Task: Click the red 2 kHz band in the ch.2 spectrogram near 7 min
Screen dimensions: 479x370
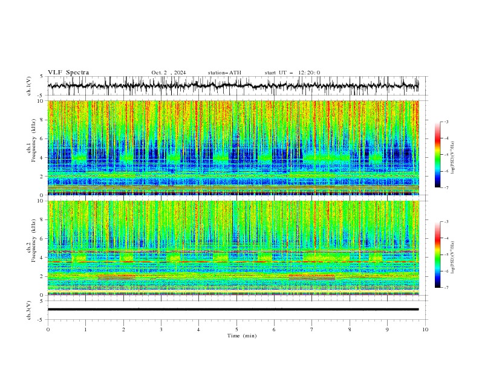Action: click(x=312, y=276)
